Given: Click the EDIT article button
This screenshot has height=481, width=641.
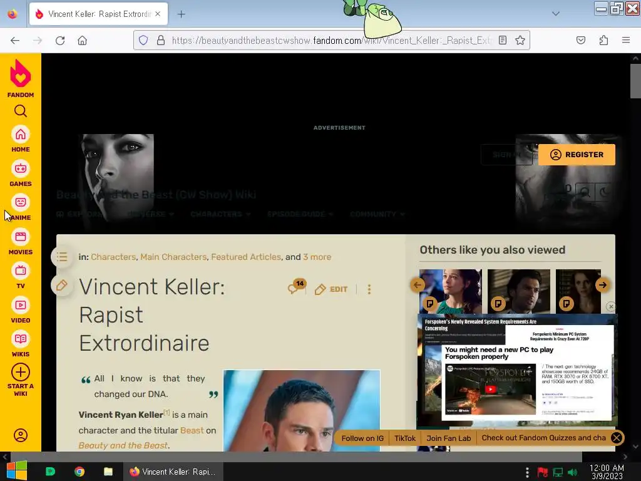Looking at the screenshot, I should 332,289.
